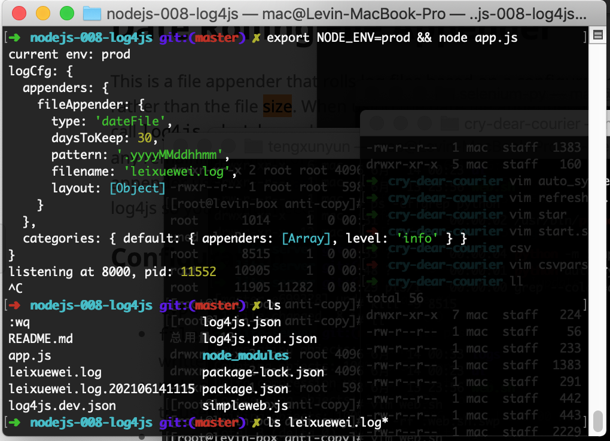Click the '[Object]' layout value

point(138,188)
